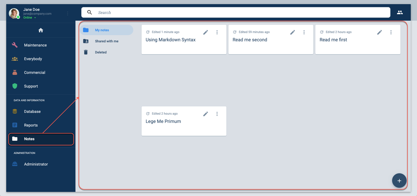Edit the Read me second note
The image size is (417, 196).
tap(293, 32)
